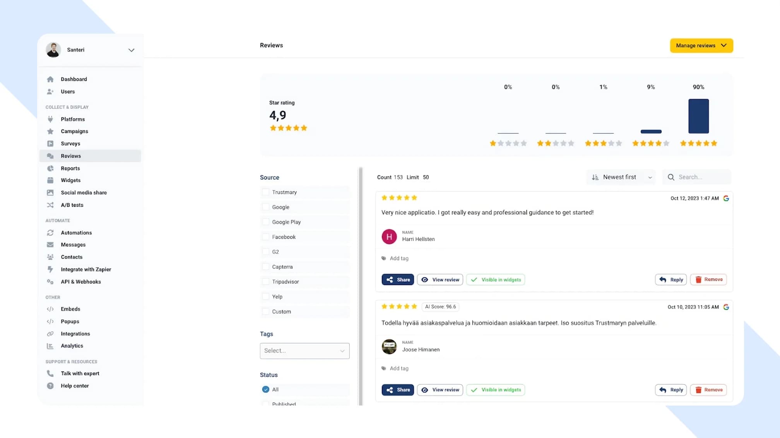Expand the Tags select dropdown
The height and width of the screenshot is (438, 780).
[304, 351]
